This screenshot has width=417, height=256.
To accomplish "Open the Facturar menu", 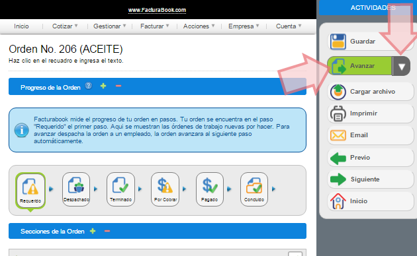I will [154, 26].
